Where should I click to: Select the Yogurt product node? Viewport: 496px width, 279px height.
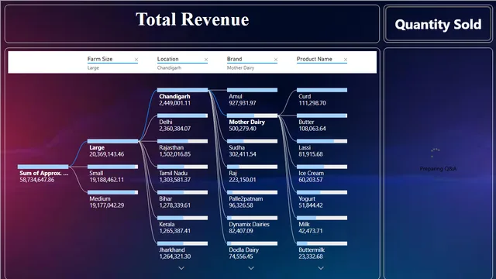pyautogui.click(x=322, y=200)
